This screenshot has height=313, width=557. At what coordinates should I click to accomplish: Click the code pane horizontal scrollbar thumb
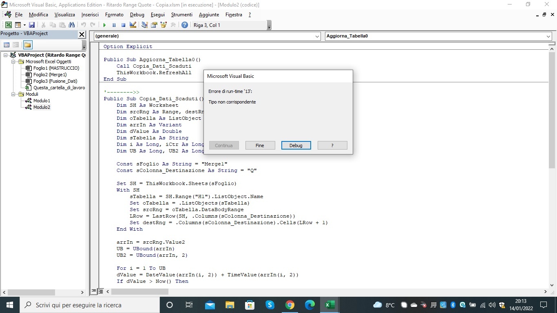(x=140, y=292)
